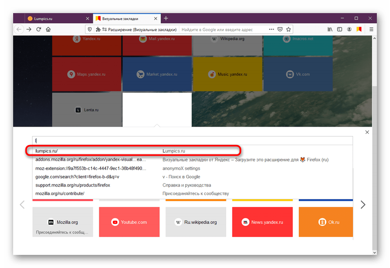Choose the google.com/search suggestion
This screenshot has width=390, height=268.
pos(193,177)
